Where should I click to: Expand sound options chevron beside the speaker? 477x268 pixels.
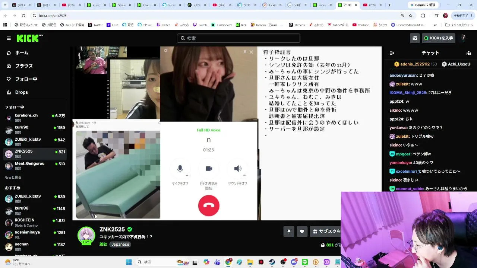pyautogui.click(x=244, y=176)
